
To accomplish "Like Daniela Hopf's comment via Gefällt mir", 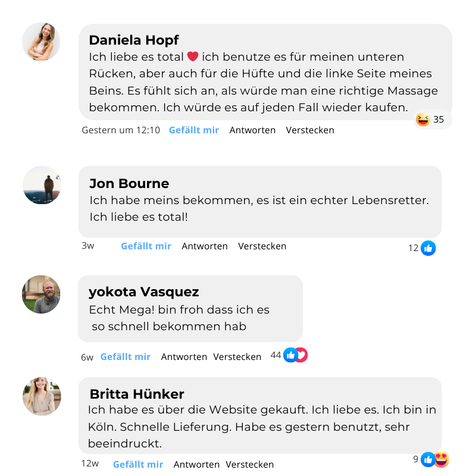I will click(194, 130).
